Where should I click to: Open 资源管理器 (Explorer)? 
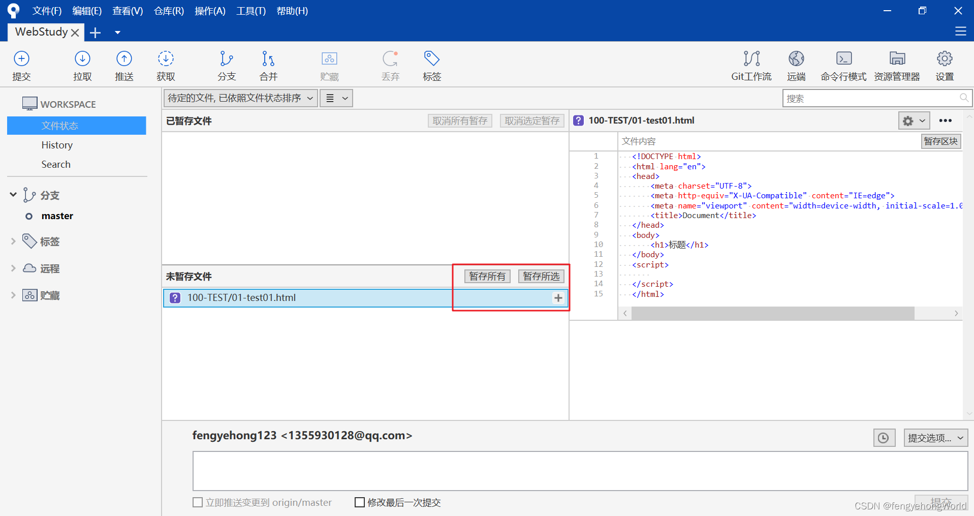coord(897,66)
